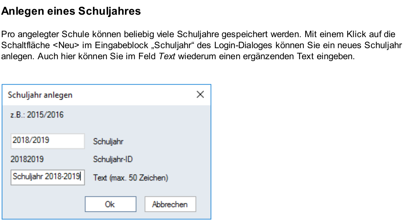The width and height of the screenshot is (403, 221).
Task: Click the word Schaltfläche in the description
Action: pyautogui.click(x=25, y=45)
